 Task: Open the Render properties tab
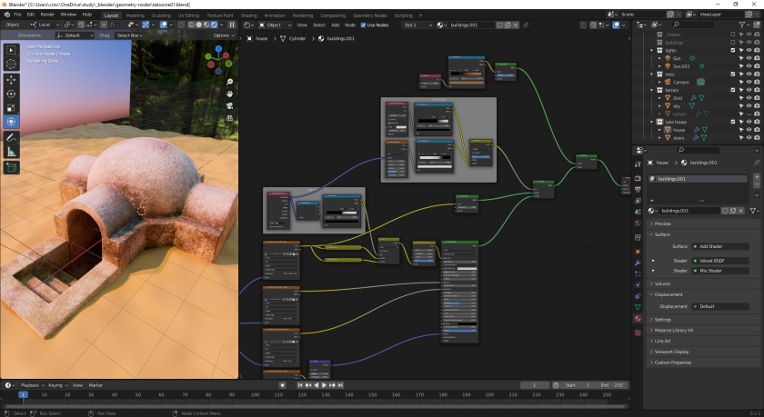[x=638, y=178]
